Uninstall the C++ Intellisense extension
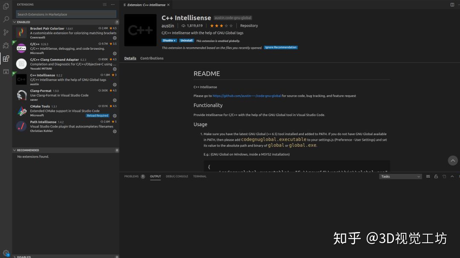Screen dimensions: 460x258 [x=186, y=41]
